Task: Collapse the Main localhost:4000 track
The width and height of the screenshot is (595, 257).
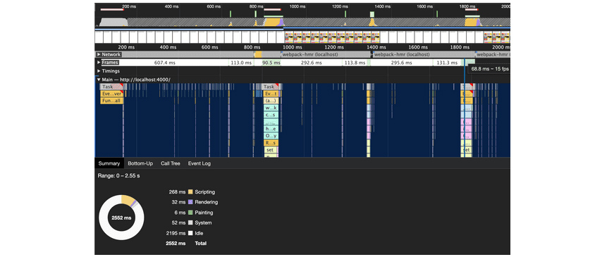Action: (x=99, y=80)
